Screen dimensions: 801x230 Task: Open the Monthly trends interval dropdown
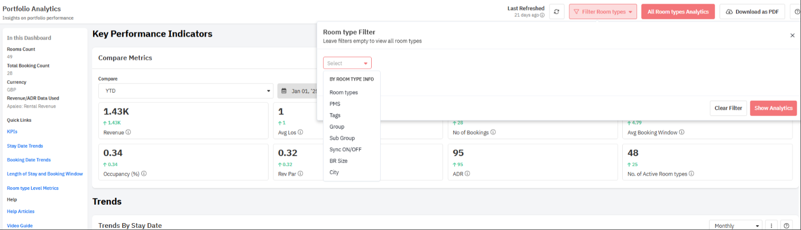[x=735, y=225]
